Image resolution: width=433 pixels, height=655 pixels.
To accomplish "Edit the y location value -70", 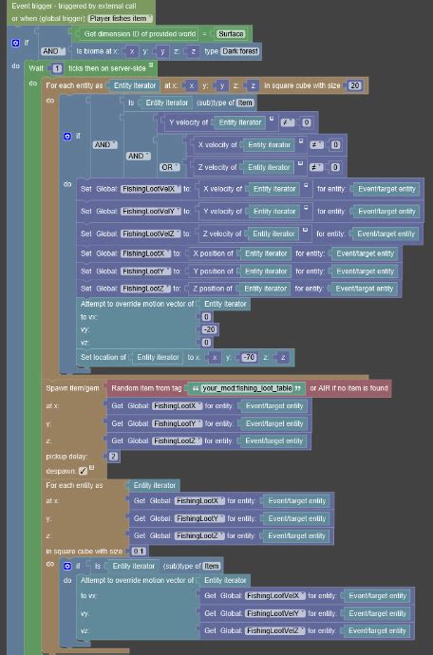I will [x=249, y=358].
